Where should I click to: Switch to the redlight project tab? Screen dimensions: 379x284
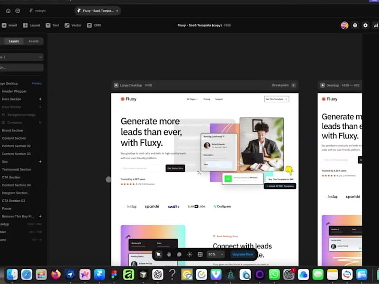(x=37, y=11)
